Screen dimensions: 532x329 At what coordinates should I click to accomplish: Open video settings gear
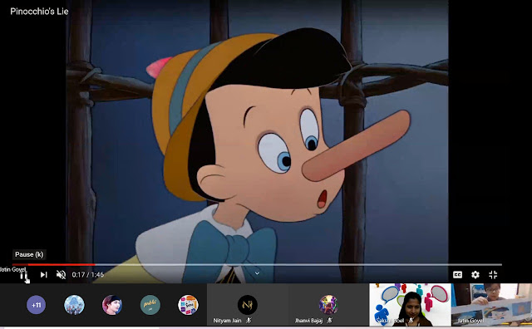(475, 275)
